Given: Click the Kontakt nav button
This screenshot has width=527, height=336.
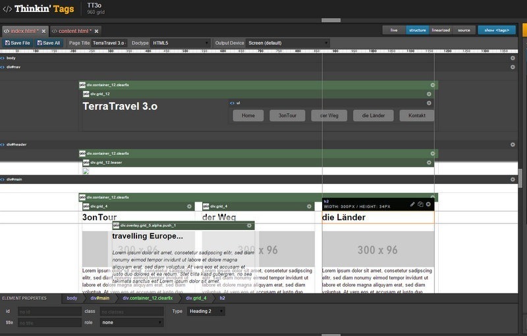Looking at the screenshot, I should point(417,115).
